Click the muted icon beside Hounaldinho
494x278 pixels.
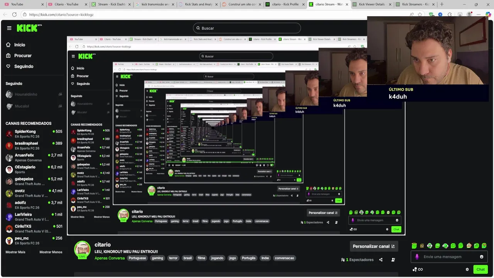60,94
